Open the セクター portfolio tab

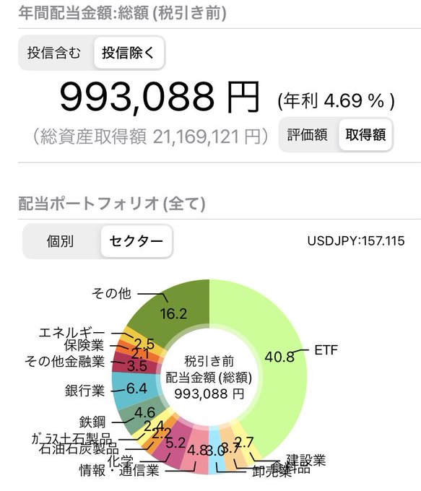(x=136, y=241)
